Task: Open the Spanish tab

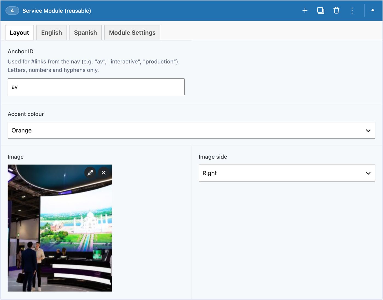Action: [x=85, y=33]
